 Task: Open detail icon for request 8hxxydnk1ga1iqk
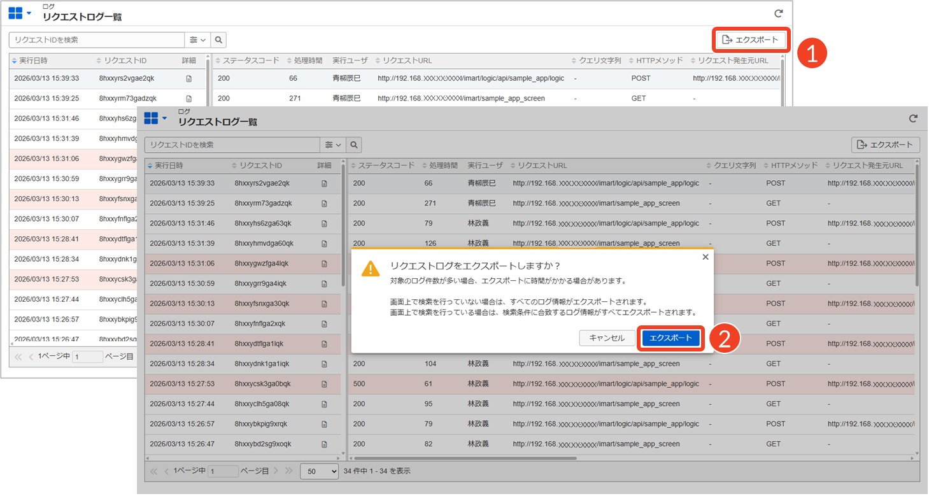click(324, 364)
